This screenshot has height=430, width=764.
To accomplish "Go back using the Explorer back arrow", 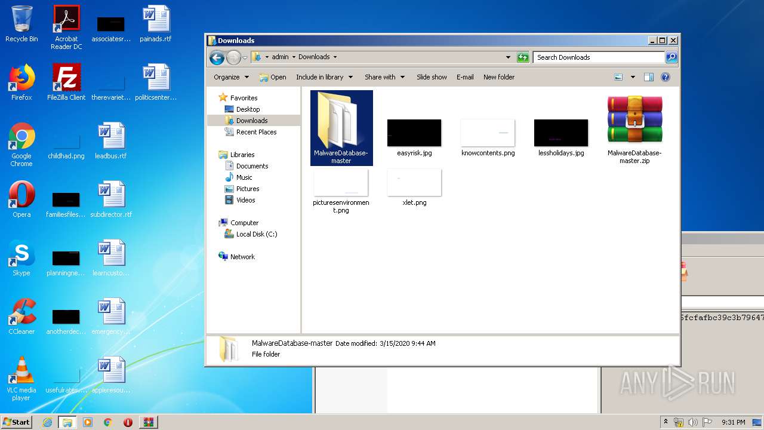I will [x=217, y=57].
